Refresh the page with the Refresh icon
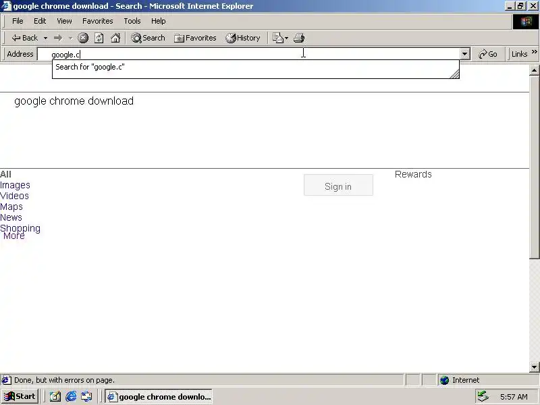This screenshot has width=540, height=405. pyautogui.click(x=99, y=38)
